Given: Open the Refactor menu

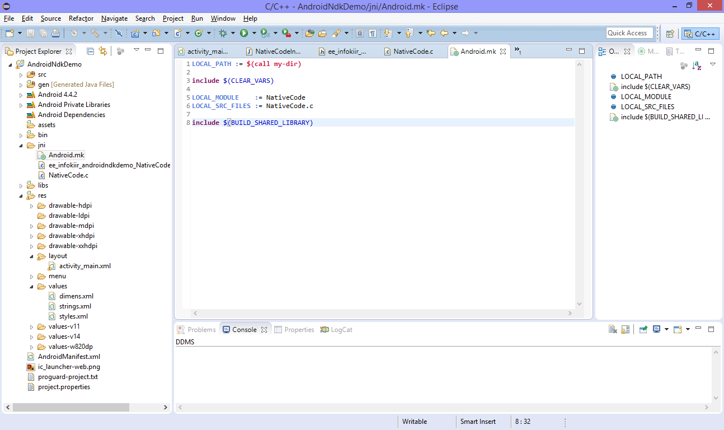Looking at the screenshot, I should (81, 18).
